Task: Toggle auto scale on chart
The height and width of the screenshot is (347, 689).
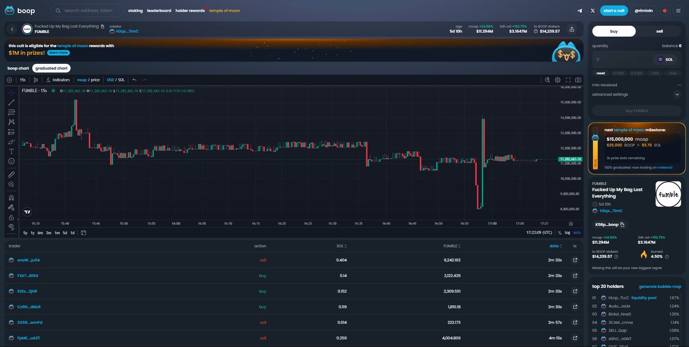Action: pyautogui.click(x=577, y=233)
